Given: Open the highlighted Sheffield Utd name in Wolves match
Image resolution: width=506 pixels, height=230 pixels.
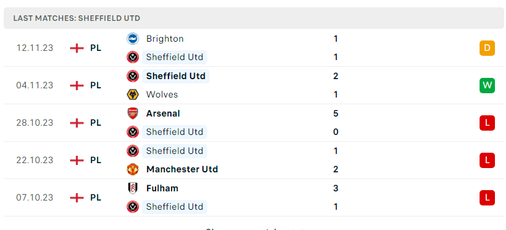Looking at the screenshot, I should 176,76.
